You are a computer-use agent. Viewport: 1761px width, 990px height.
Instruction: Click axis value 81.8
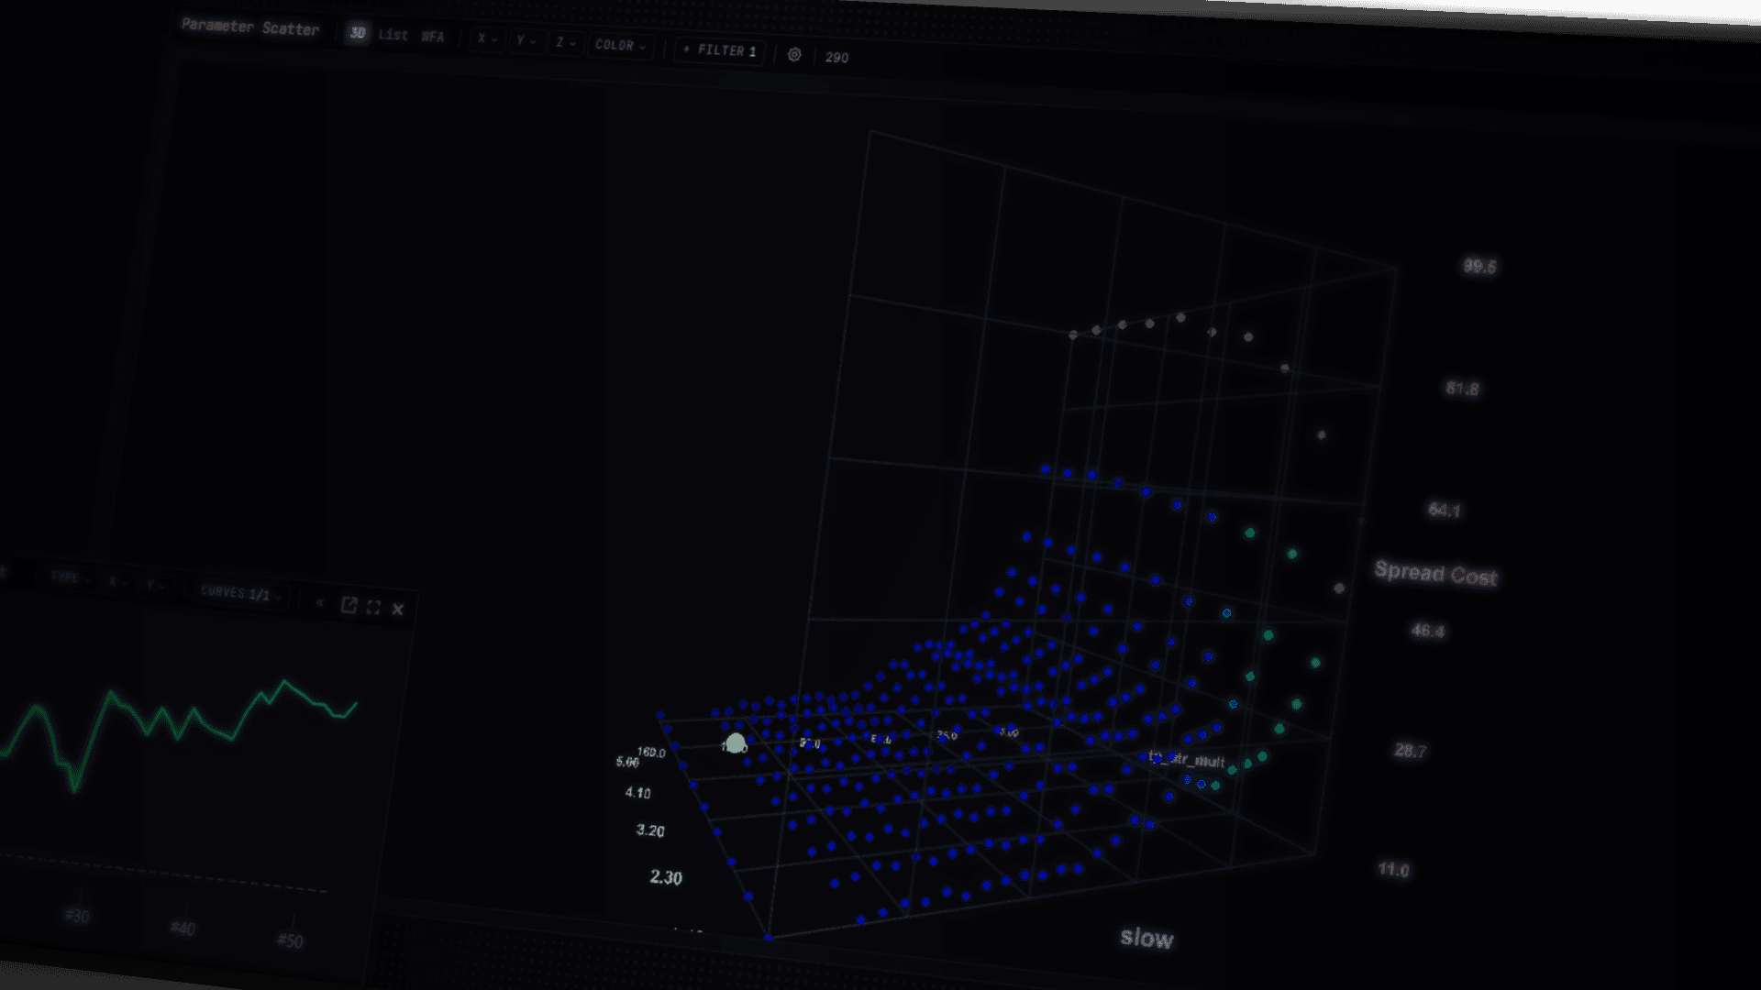coord(1462,389)
